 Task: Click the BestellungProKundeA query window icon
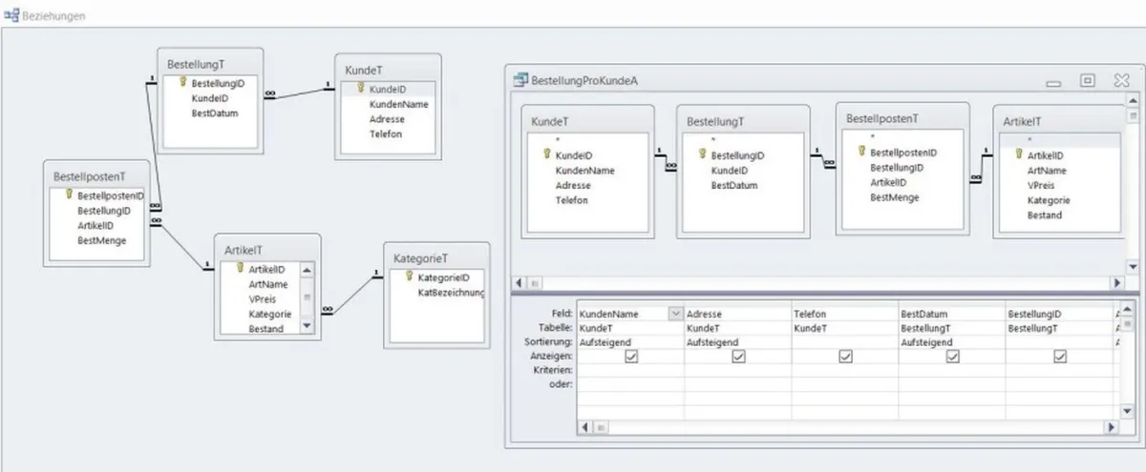click(521, 81)
